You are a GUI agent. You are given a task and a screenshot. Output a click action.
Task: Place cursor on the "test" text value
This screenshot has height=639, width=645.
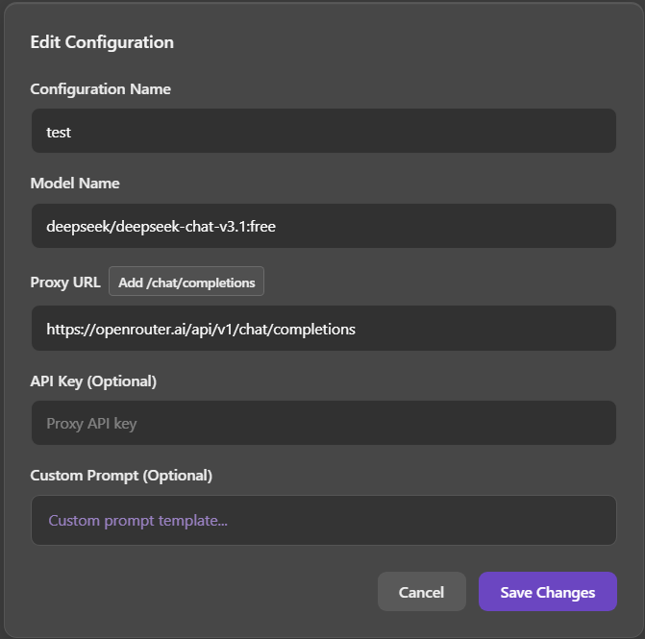pyautogui.click(x=59, y=132)
